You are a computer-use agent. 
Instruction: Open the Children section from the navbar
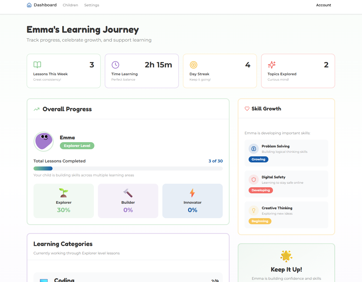click(70, 5)
